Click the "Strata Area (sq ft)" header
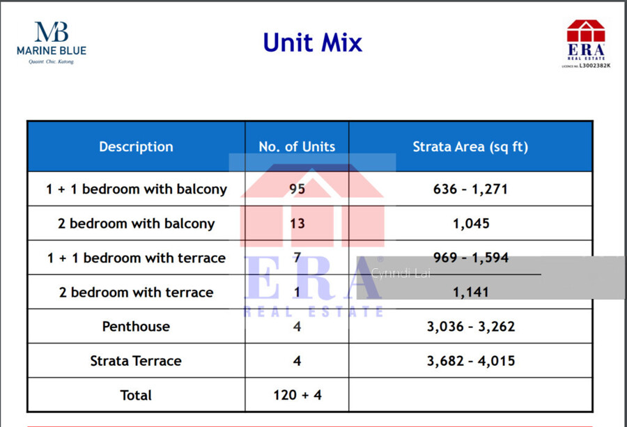Screen dimensions: 627x427 470,147
